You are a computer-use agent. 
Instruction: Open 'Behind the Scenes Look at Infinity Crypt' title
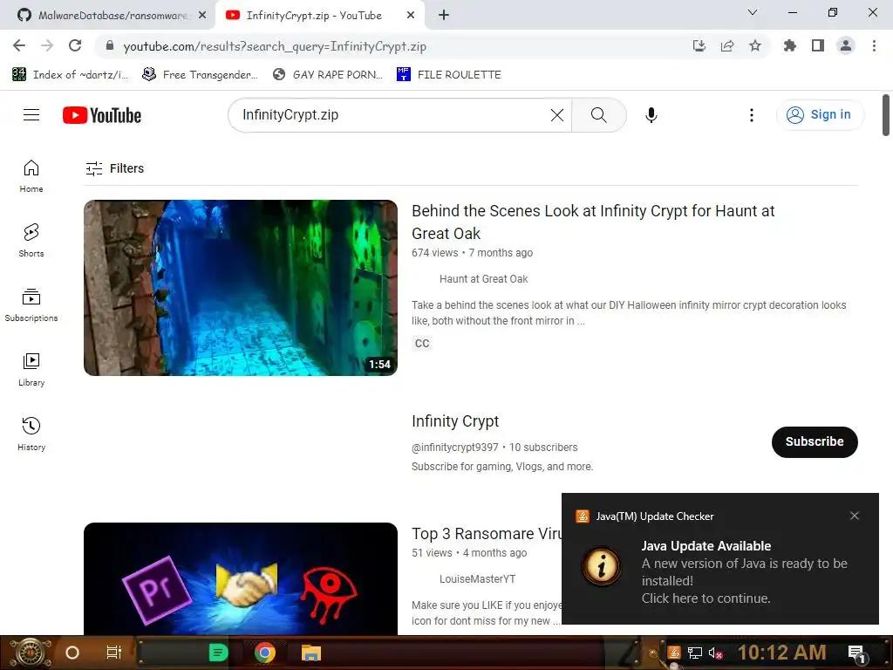pos(593,222)
